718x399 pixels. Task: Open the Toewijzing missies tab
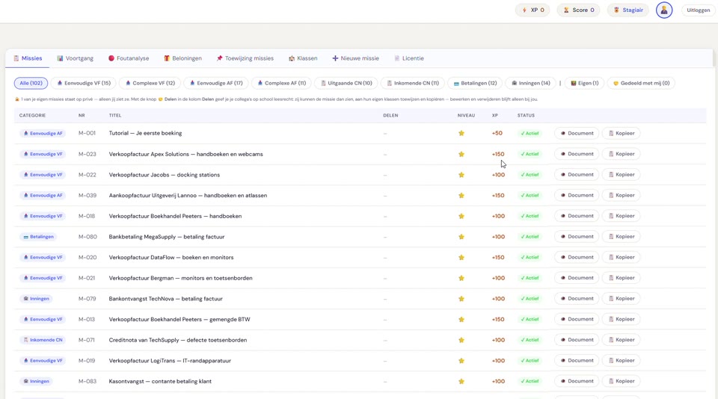click(245, 58)
